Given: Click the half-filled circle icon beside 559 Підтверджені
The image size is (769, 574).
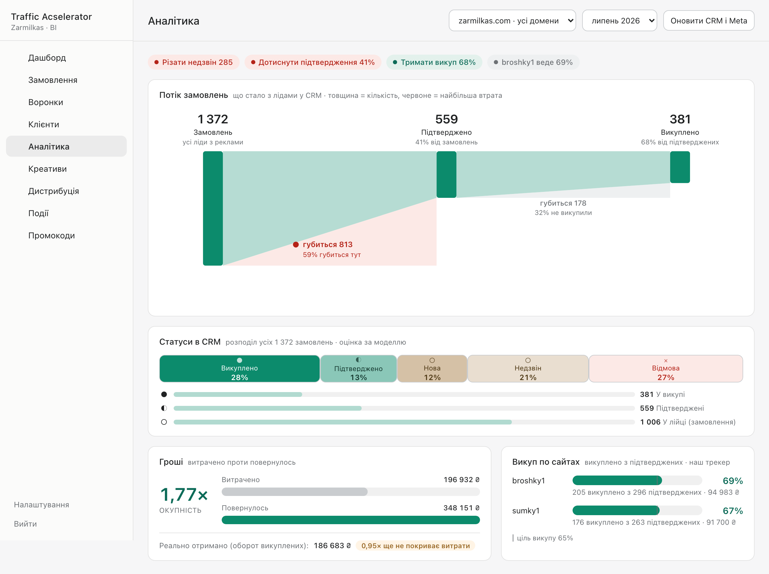Looking at the screenshot, I should tap(164, 408).
